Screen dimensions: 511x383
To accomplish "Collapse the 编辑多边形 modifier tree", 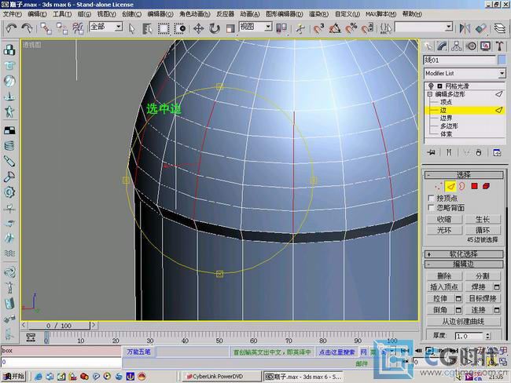I will click(430, 94).
